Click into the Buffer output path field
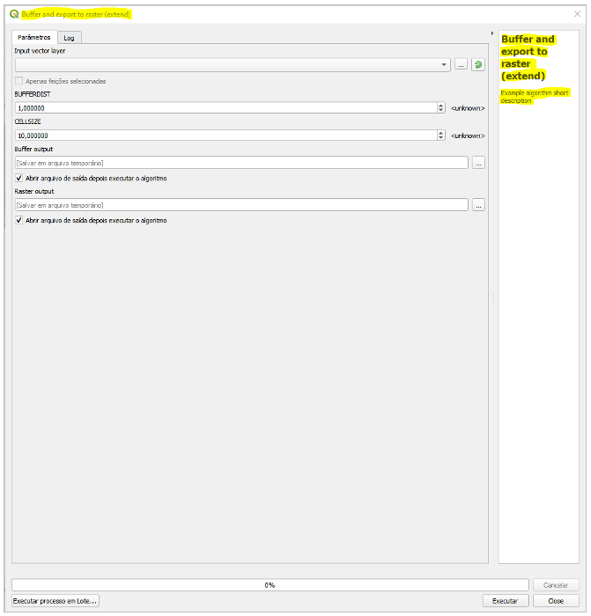Screen dimensions: 591x616 pos(240,163)
